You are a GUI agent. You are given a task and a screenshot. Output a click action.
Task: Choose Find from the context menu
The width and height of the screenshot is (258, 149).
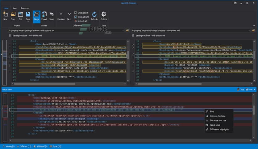pos(219,111)
